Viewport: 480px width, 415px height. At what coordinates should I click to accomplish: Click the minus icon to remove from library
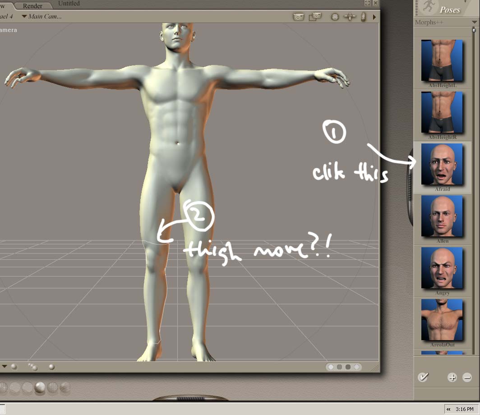pos(467,378)
